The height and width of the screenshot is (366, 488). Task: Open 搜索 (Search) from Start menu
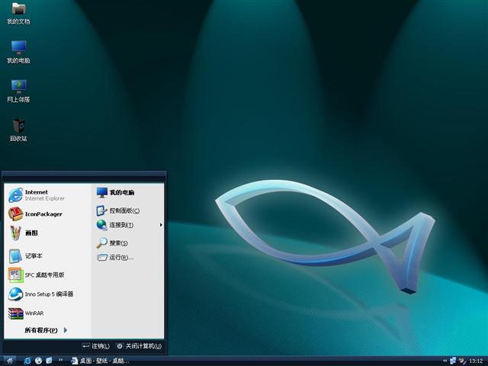(117, 243)
